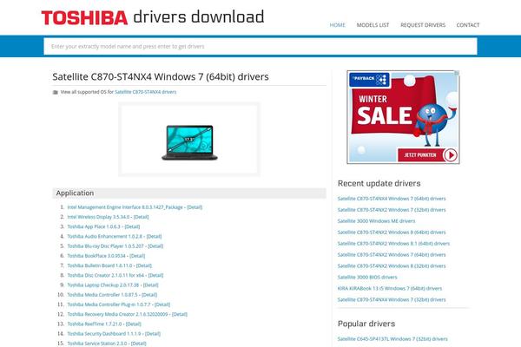Open Toshiba Recovery Media Creator link
The height and width of the screenshot is (347, 521).
click(117, 314)
